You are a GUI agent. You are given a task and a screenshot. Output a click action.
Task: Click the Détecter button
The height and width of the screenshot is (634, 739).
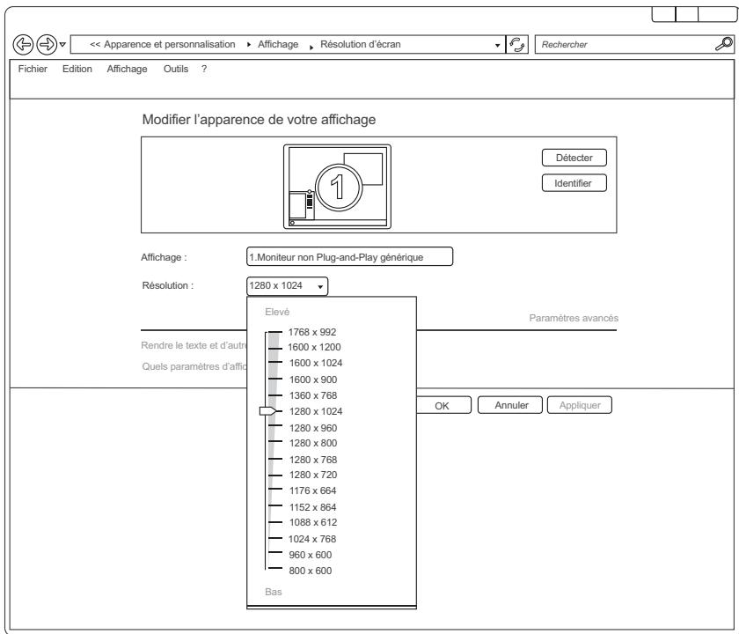pos(574,158)
